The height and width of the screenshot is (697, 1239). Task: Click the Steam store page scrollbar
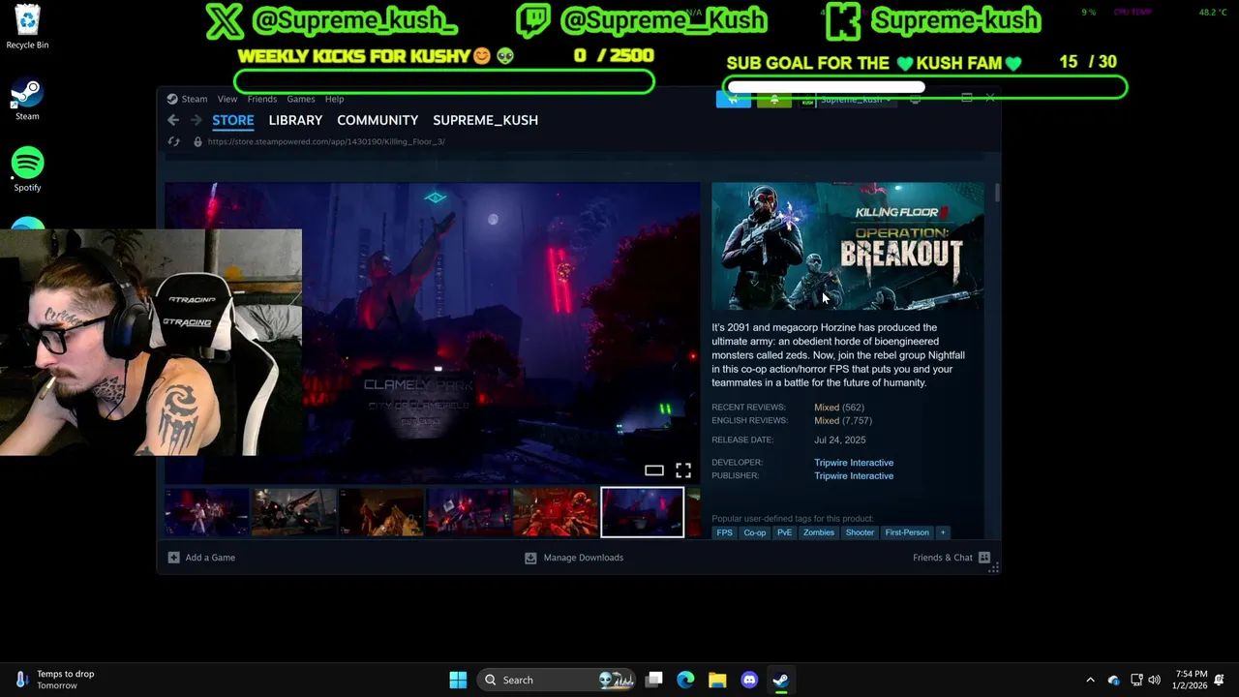[x=996, y=192]
